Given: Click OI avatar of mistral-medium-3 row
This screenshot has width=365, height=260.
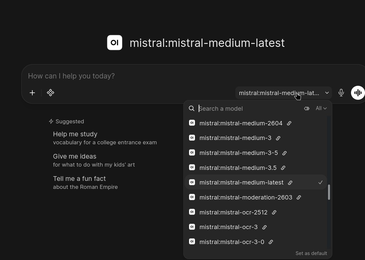Looking at the screenshot, I should (x=192, y=138).
